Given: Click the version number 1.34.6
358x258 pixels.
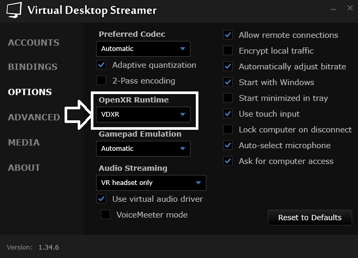Looking at the screenshot, I should tap(49, 247).
